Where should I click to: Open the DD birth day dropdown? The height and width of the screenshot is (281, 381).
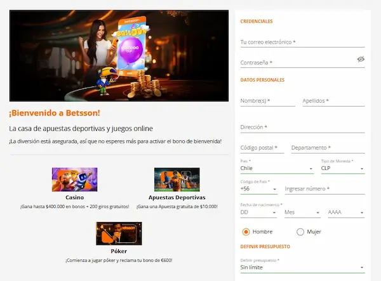point(258,212)
